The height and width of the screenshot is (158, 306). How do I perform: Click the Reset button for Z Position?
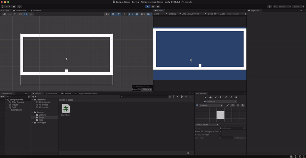click(x=239, y=138)
